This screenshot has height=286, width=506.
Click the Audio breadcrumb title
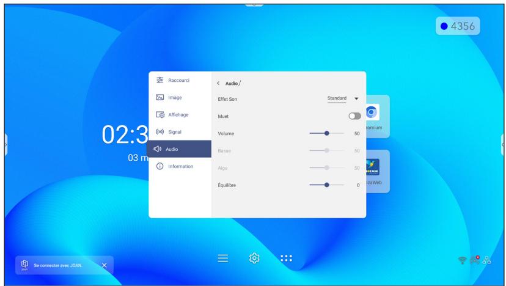click(x=232, y=83)
